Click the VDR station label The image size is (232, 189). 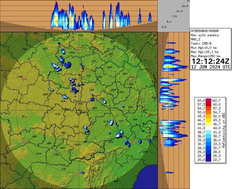pyautogui.click(x=34, y=137)
